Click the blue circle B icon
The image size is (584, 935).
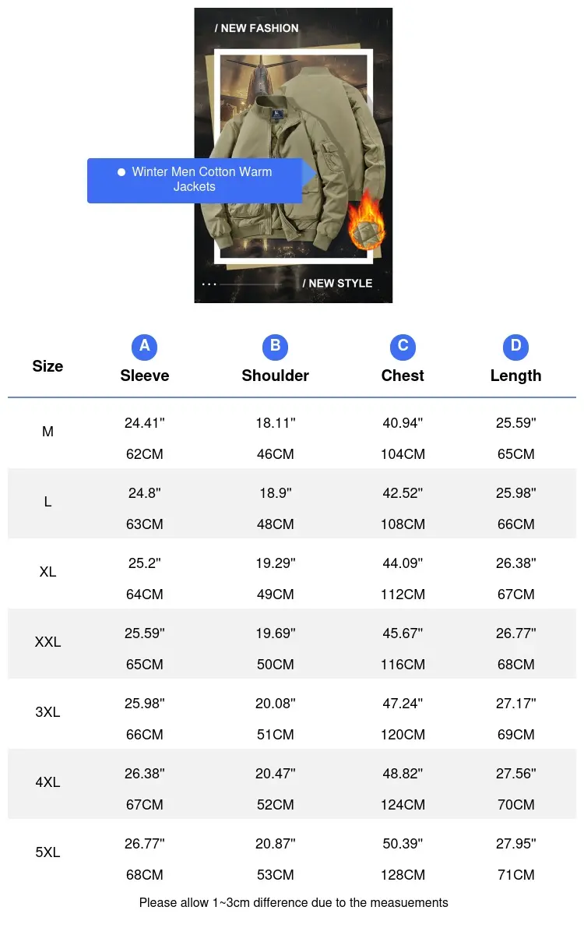275,346
